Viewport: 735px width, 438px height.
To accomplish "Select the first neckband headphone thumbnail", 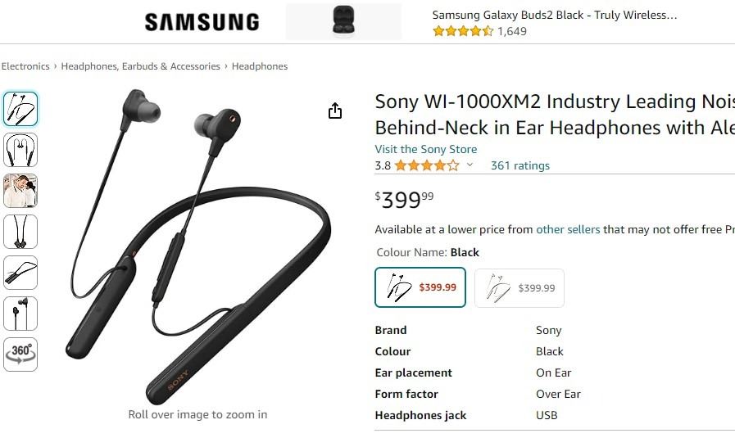I will pos(20,109).
